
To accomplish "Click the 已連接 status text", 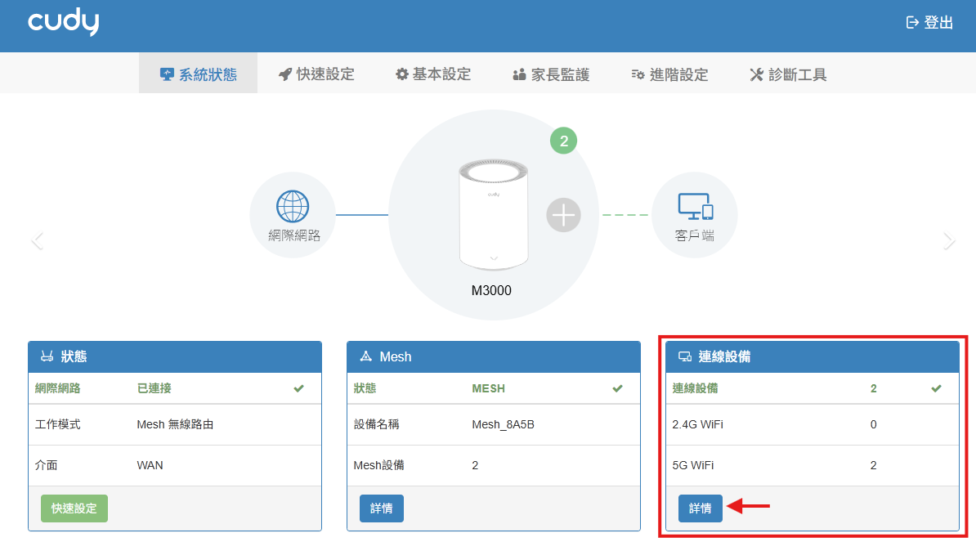I will (154, 388).
